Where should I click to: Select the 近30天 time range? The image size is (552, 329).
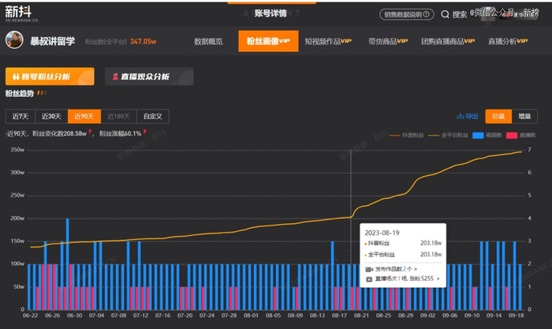point(51,116)
